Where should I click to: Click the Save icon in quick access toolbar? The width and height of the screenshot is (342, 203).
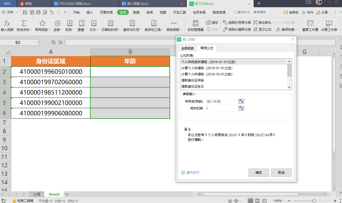coord(25,12)
